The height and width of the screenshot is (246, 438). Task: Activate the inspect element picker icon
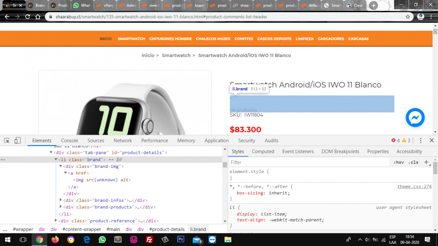7,141
